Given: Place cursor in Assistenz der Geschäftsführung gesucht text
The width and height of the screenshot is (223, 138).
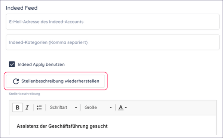Looking at the screenshot, I should pos(62,126).
